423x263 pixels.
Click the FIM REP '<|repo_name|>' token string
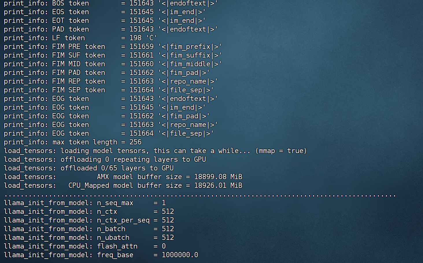188,81
